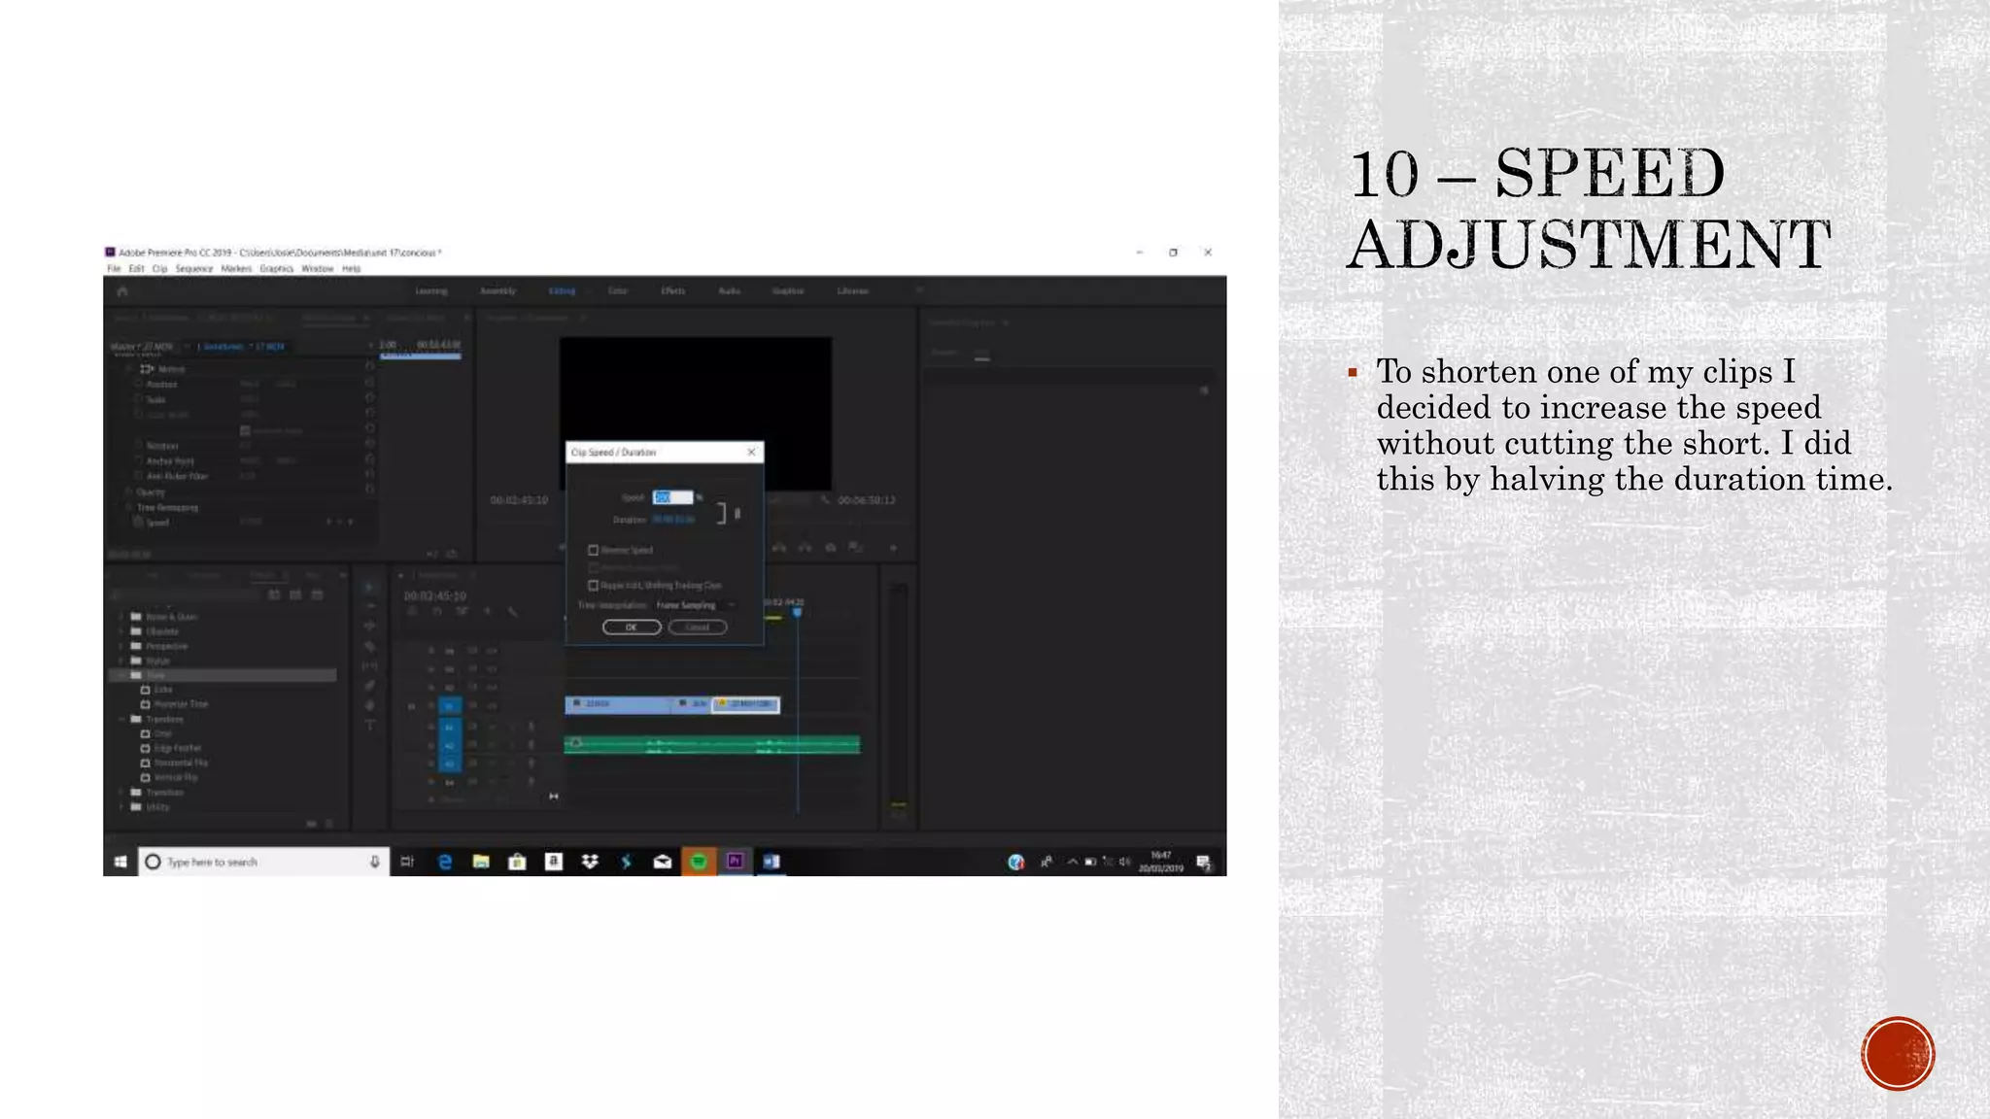The image size is (1990, 1119).
Task: Click the Speed percentage input field
Action: (x=672, y=497)
